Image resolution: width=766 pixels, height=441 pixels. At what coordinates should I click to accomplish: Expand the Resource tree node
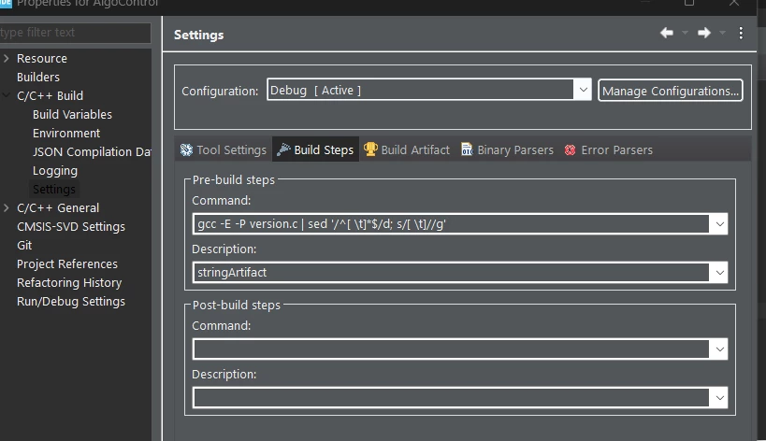[x=6, y=59]
